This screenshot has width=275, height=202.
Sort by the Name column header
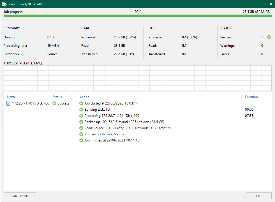[11, 97]
